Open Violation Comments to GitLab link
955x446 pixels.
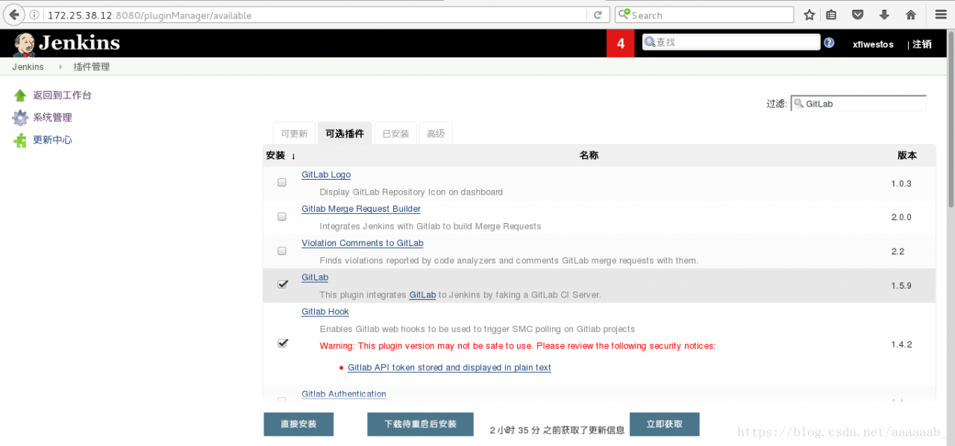[363, 243]
